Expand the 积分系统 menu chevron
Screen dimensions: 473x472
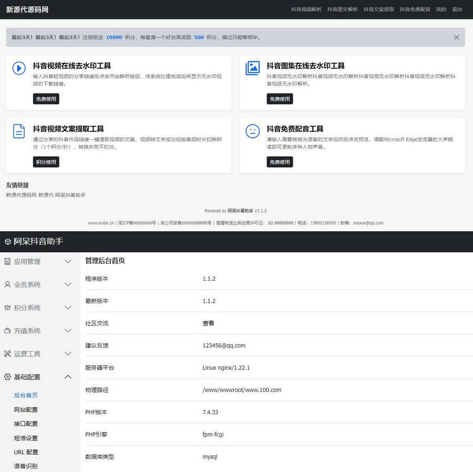[x=68, y=307]
